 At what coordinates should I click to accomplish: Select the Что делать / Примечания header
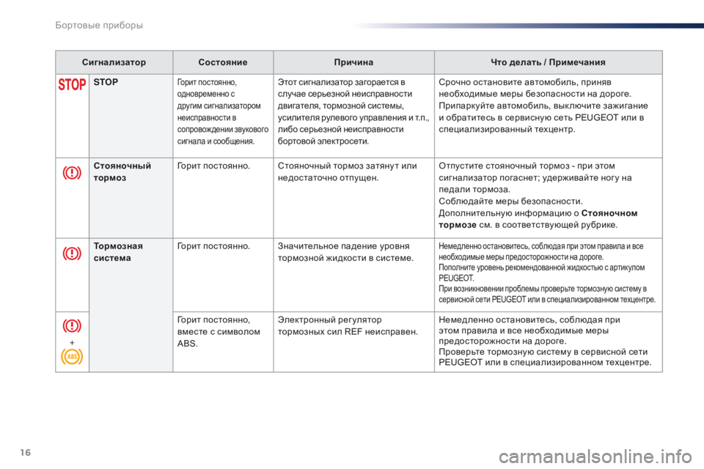tap(549, 62)
